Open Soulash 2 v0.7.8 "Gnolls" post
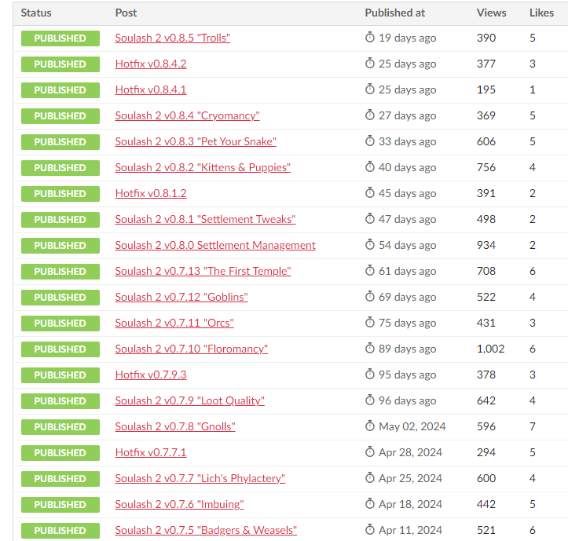This screenshot has width=568, height=541. 175,426
